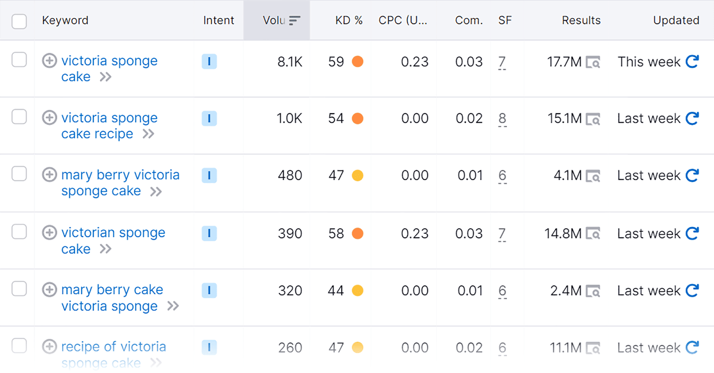Select the sort icon in the Volume header
714x373 pixels.
[x=295, y=20]
